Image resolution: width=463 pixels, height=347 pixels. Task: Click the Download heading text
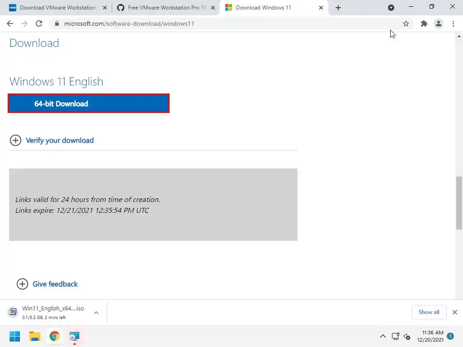(x=34, y=43)
